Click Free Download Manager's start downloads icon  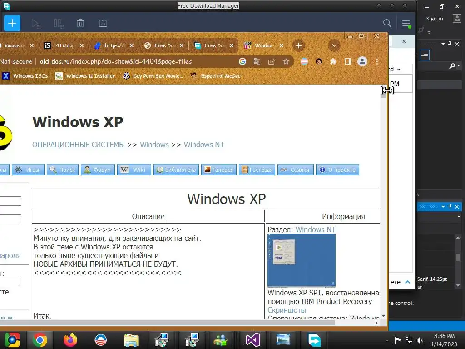coord(36,24)
